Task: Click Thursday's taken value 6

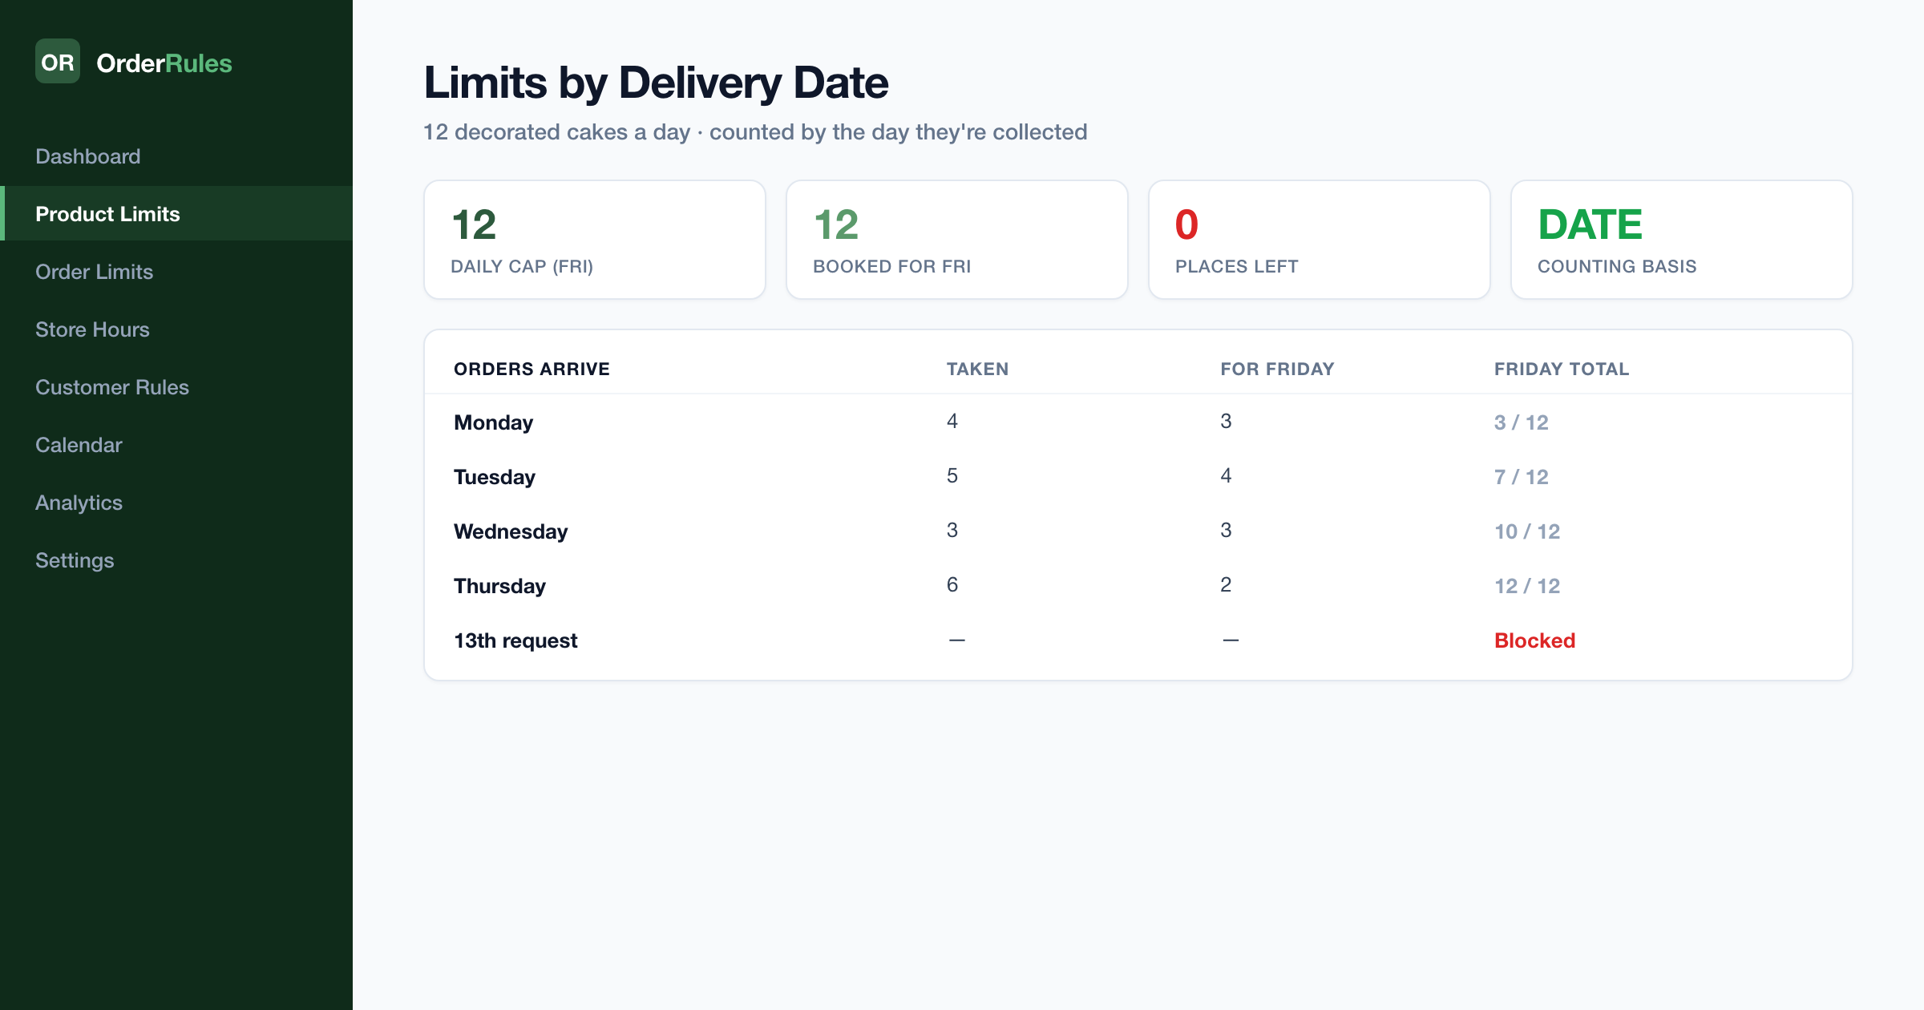Action: [x=952, y=584]
